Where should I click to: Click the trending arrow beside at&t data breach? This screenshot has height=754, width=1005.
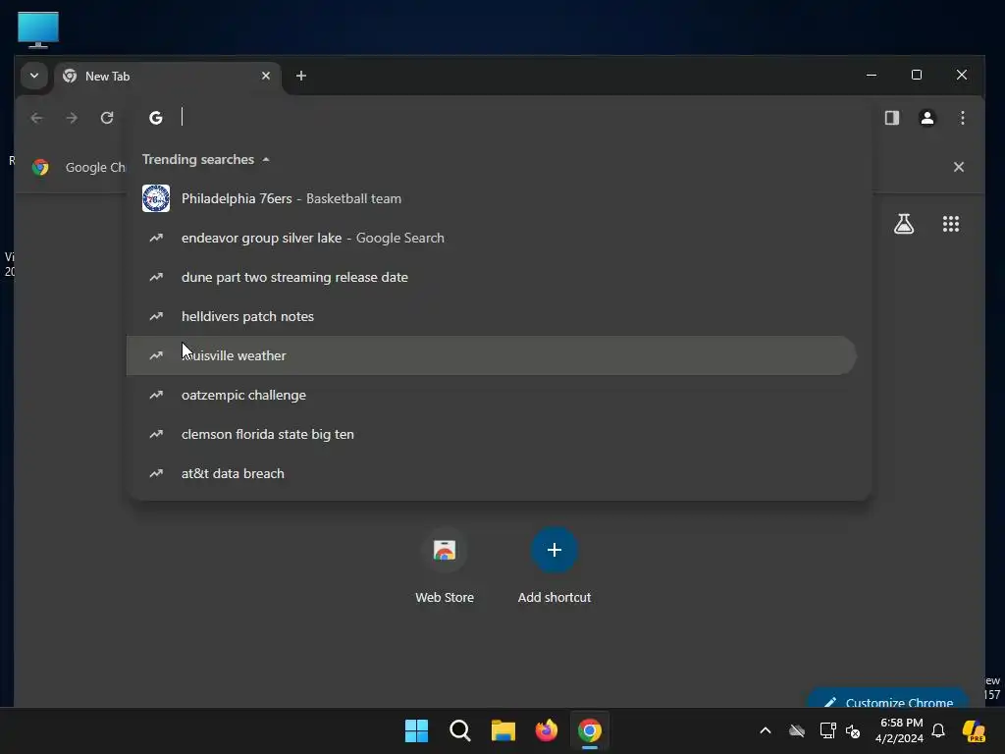point(156,473)
